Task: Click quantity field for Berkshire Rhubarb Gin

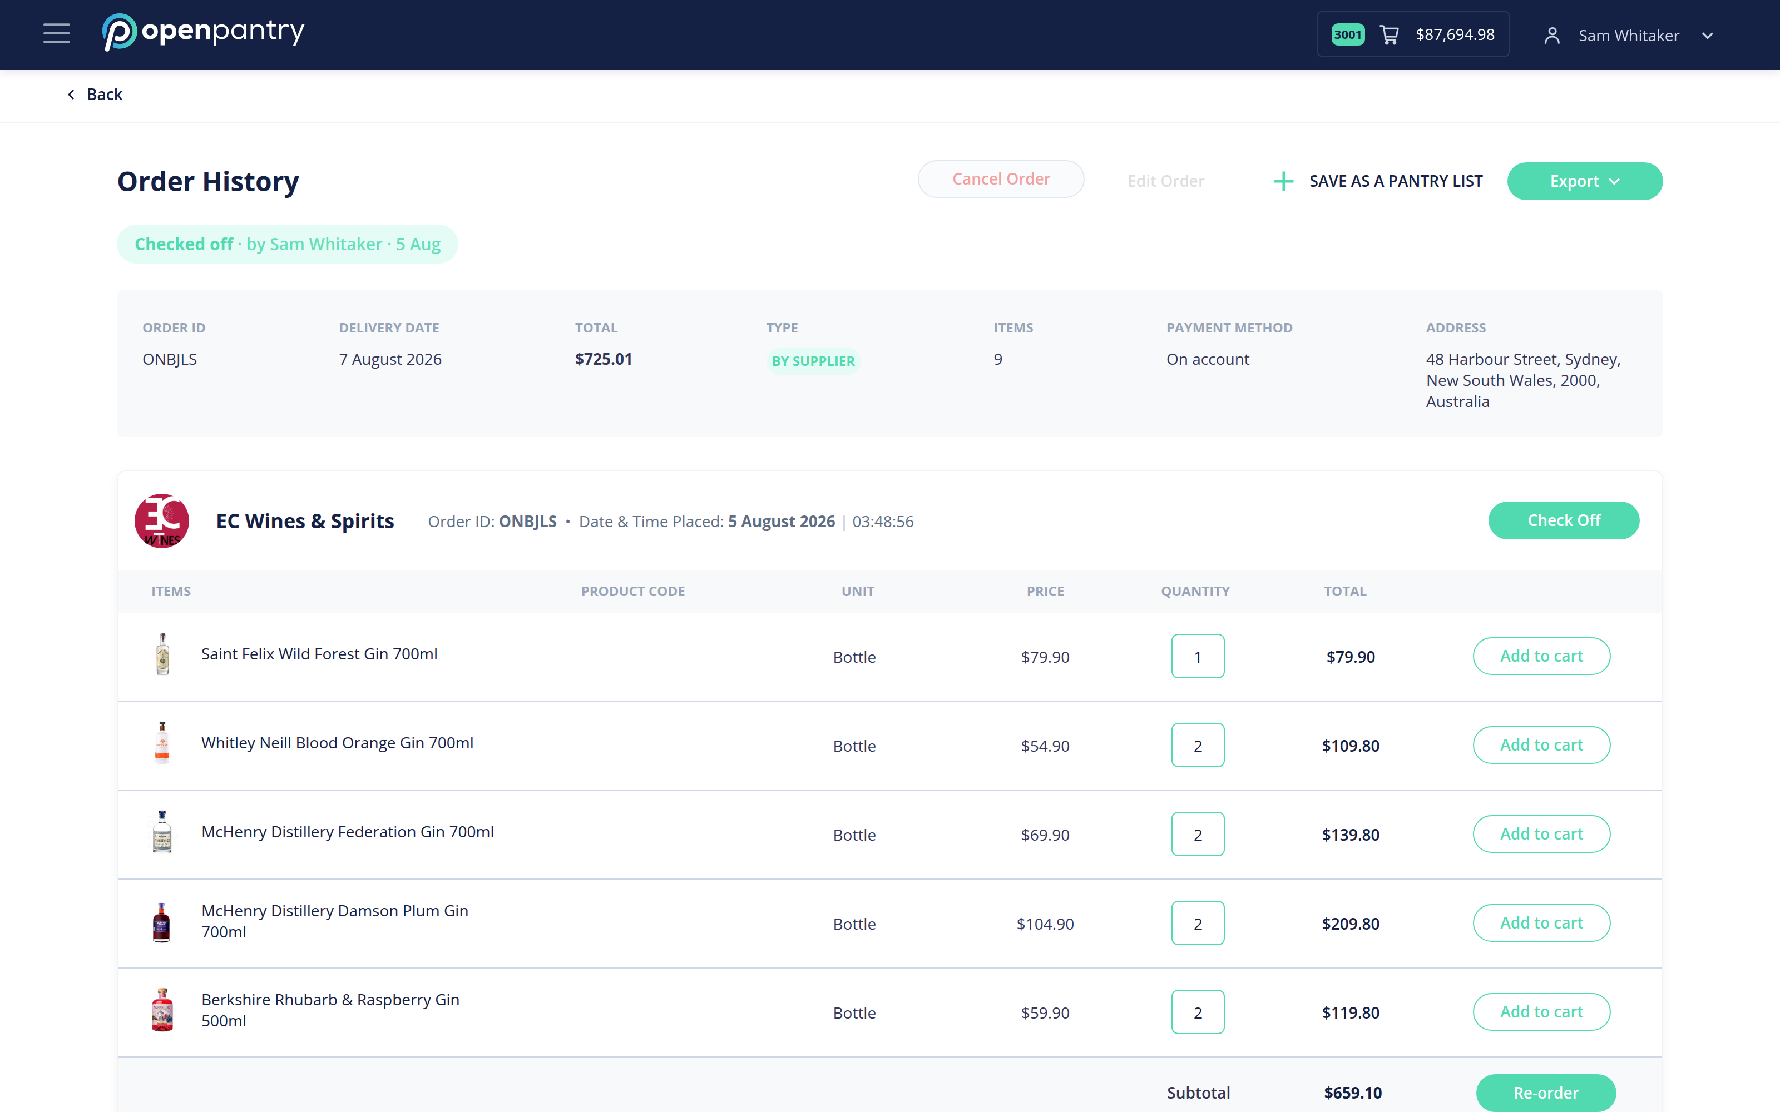Action: (1198, 1012)
